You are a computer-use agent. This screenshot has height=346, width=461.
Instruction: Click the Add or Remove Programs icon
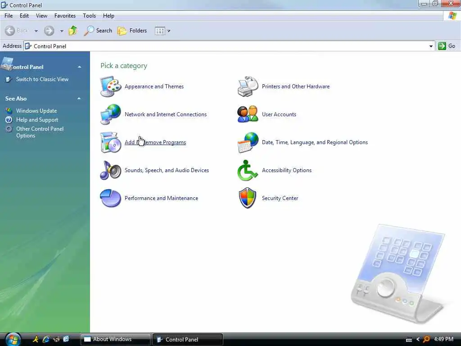111,142
